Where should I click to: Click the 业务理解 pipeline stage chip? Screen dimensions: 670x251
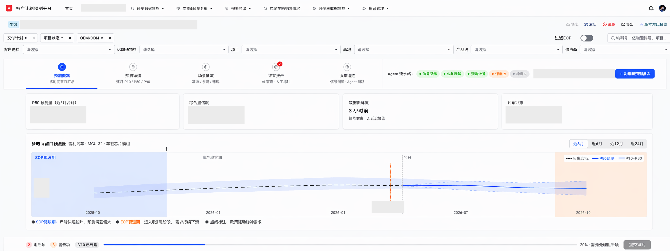coord(452,74)
